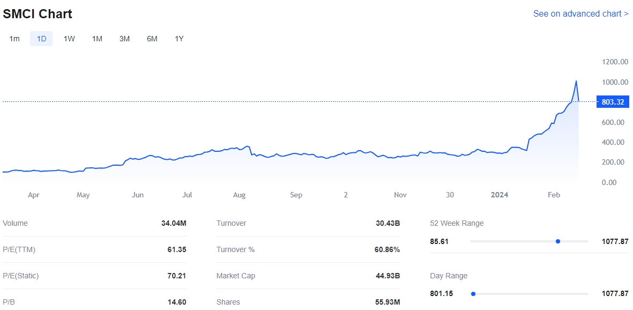
Task: Click the P/E(TTM) label
Action: pyautogui.click(x=19, y=249)
